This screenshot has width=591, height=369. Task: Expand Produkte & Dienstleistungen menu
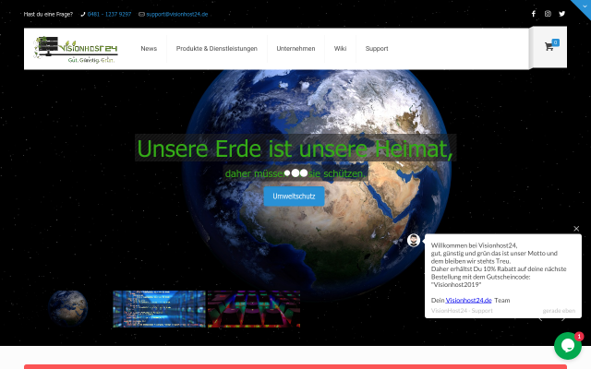coord(217,48)
